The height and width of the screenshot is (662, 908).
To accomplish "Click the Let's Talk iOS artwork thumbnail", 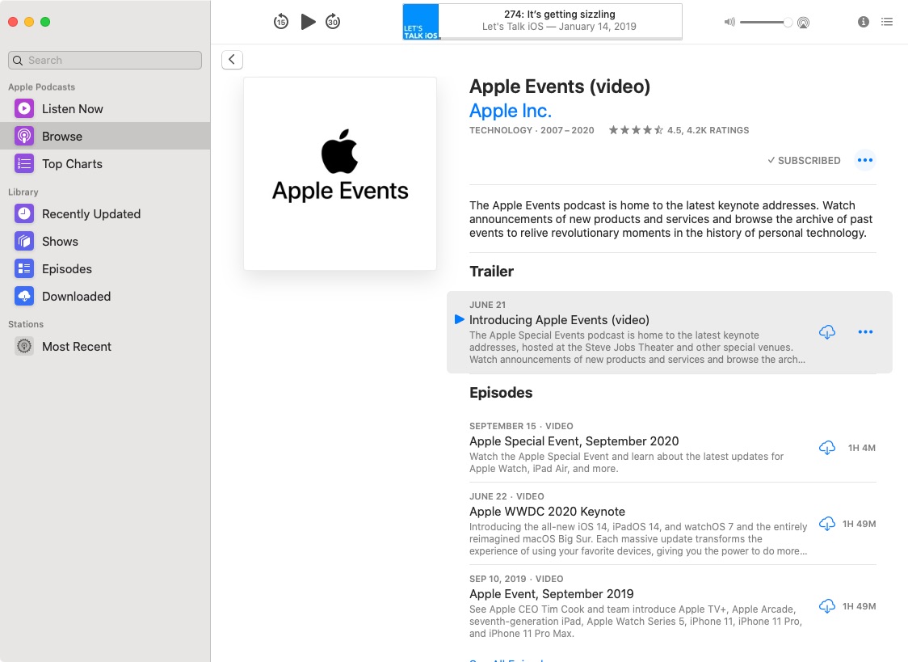I will coord(421,22).
